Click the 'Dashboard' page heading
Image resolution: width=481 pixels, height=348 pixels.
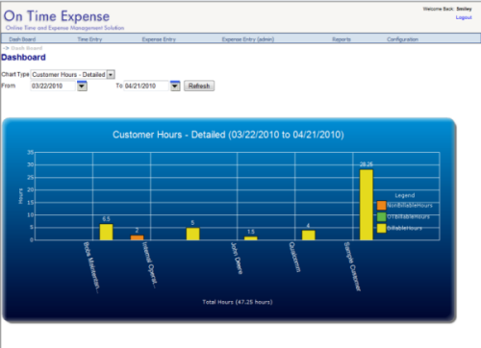pos(23,58)
